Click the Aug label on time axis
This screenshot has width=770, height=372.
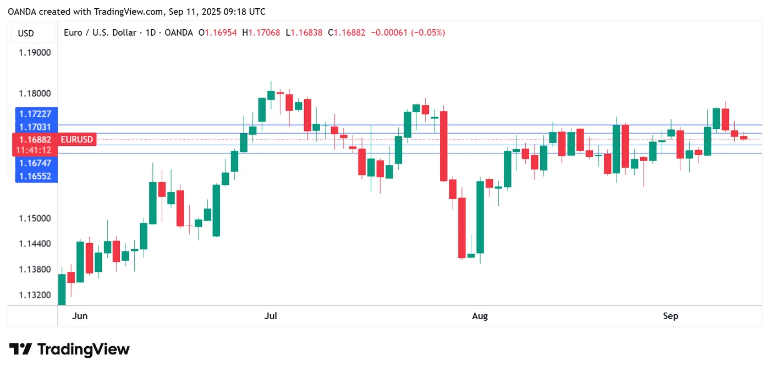(x=480, y=316)
